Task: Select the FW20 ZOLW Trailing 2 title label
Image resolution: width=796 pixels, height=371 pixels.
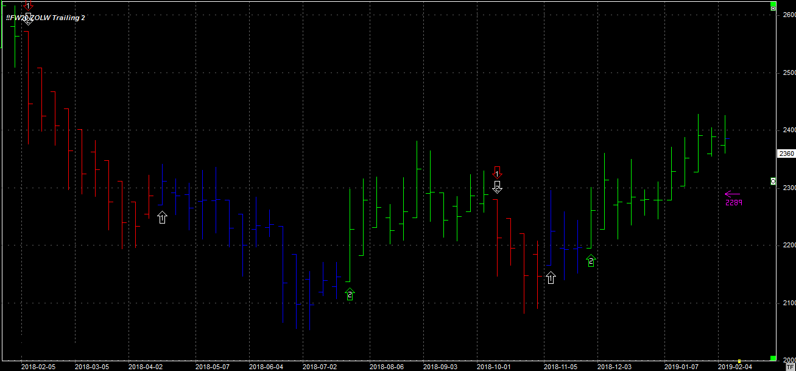Action: point(46,18)
